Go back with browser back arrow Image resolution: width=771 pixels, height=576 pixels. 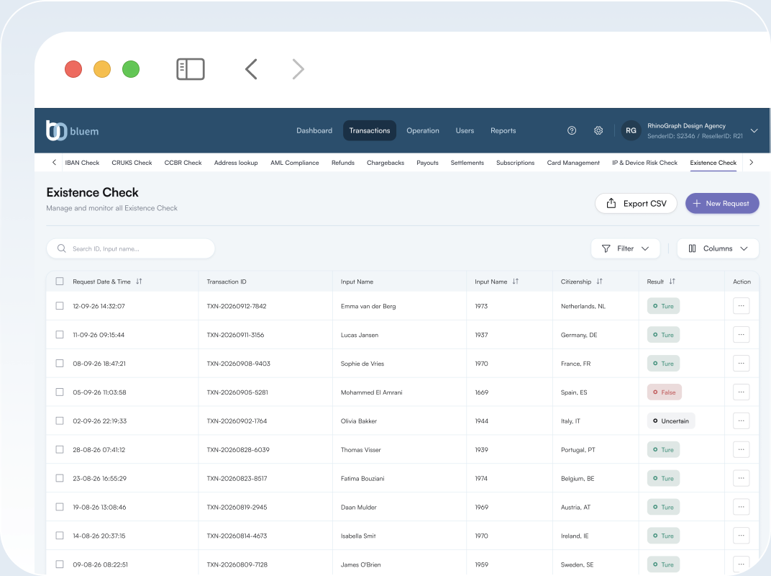(251, 69)
